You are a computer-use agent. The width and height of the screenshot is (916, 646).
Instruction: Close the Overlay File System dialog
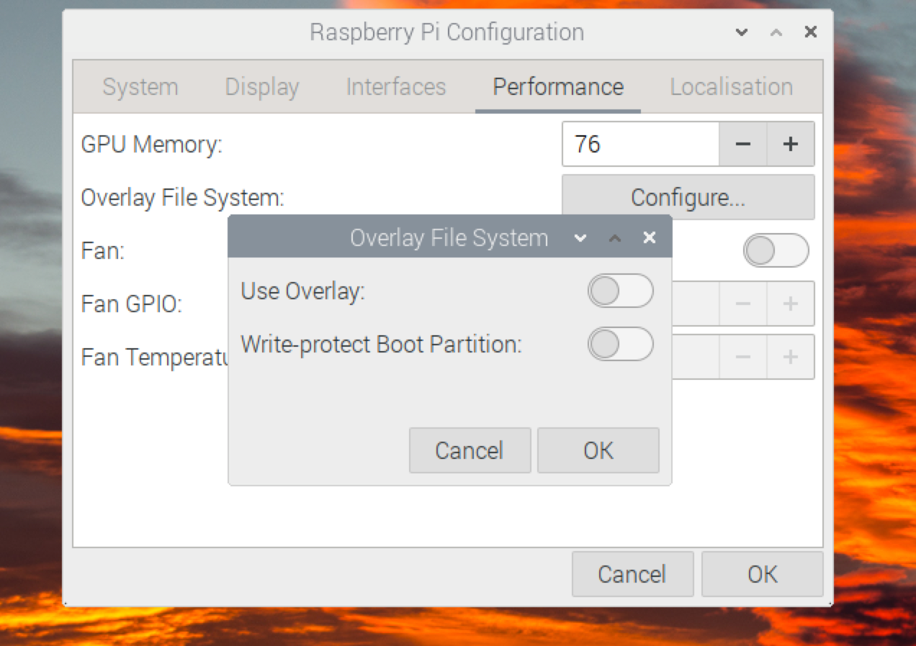click(x=649, y=237)
